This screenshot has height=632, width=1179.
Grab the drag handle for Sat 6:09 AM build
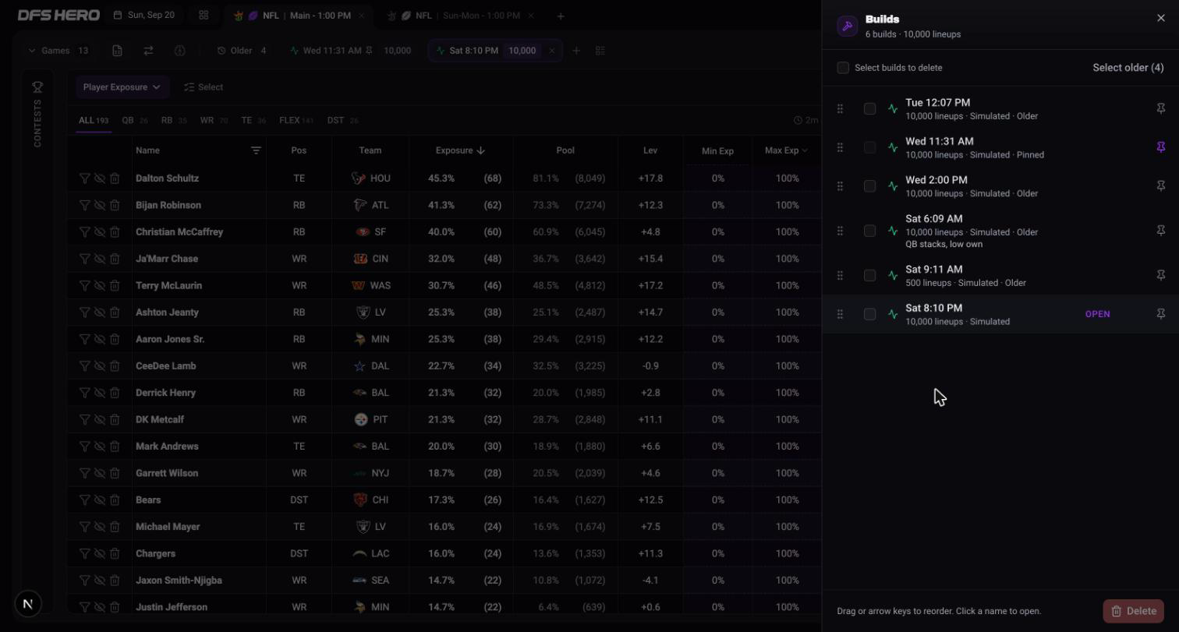(x=840, y=231)
